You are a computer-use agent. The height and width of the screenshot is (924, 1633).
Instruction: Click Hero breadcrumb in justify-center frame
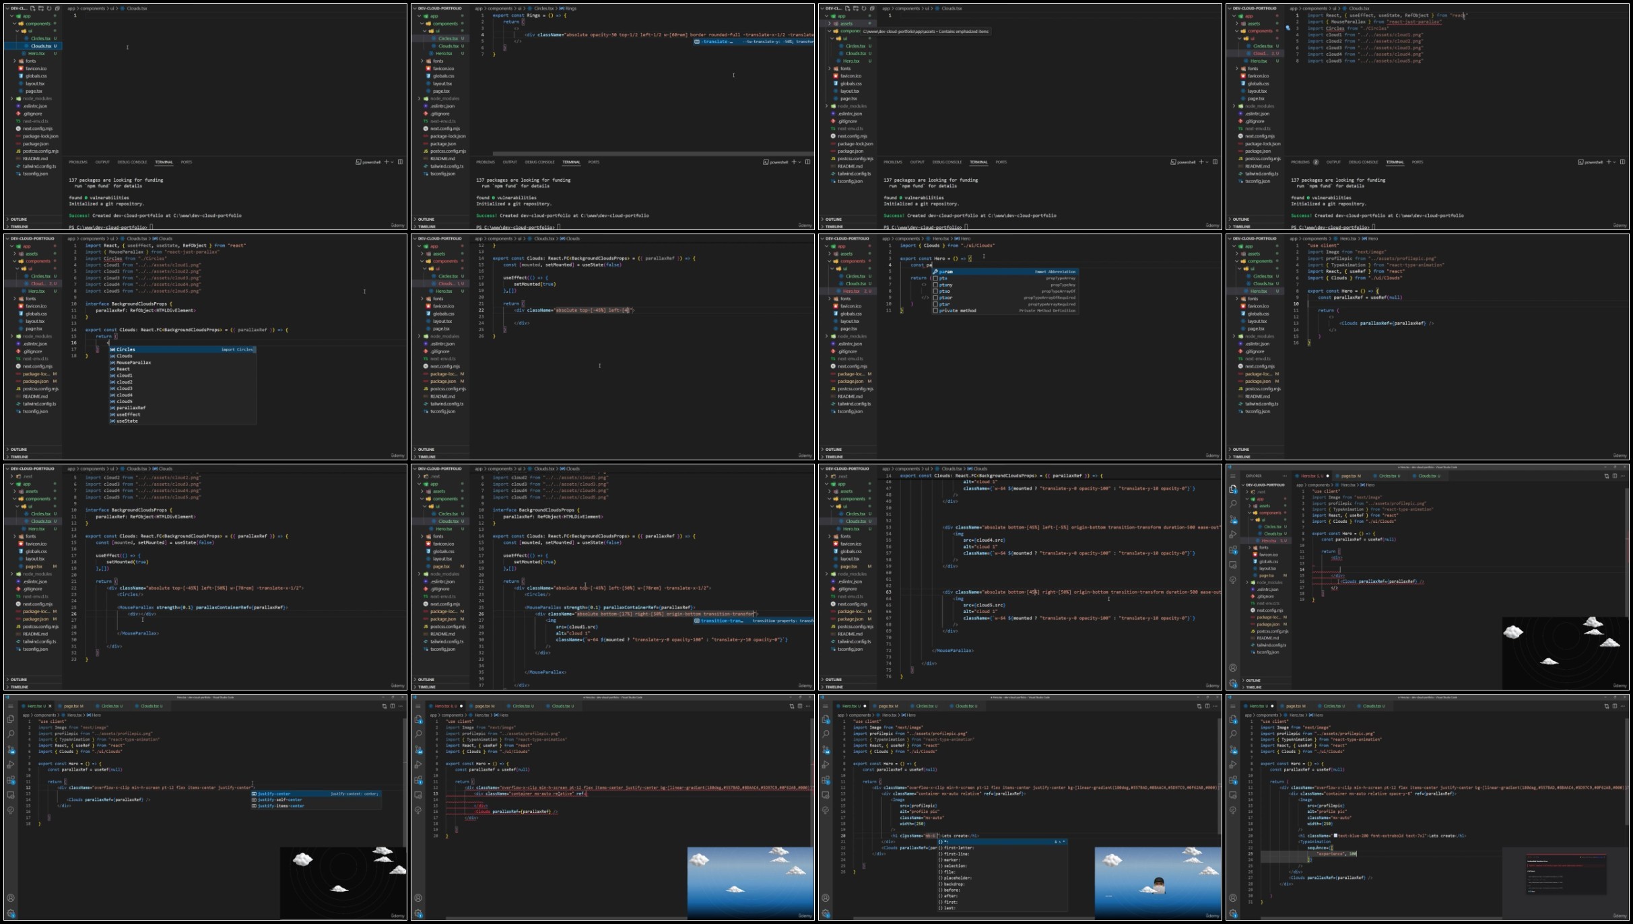pyautogui.click(x=93, y=715)
